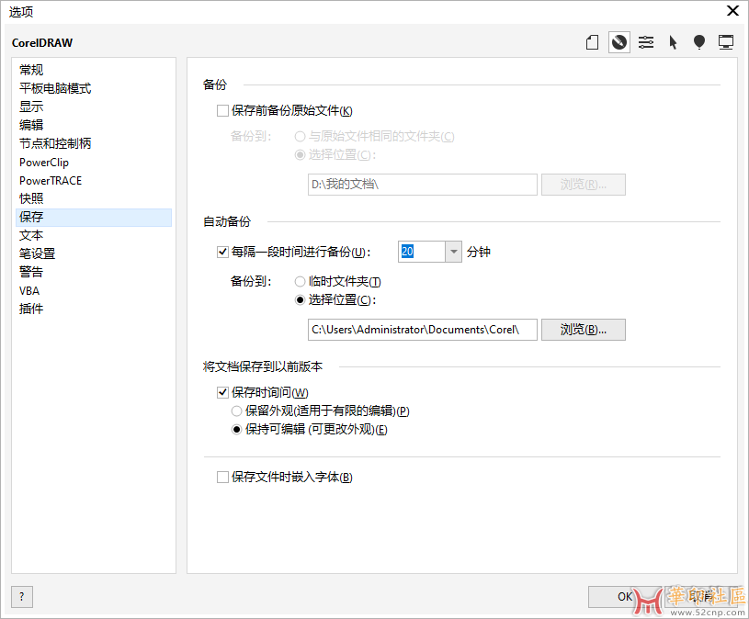Open the Global balloon icon

pos(699,42)
